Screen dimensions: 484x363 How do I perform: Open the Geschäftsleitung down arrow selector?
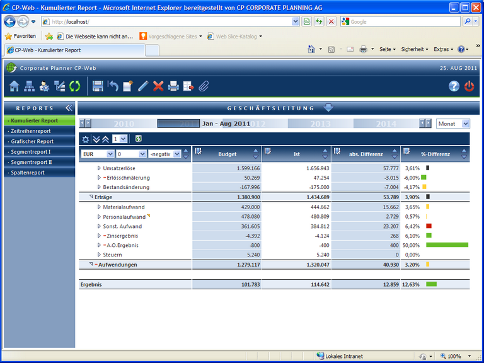click(328, 108)
